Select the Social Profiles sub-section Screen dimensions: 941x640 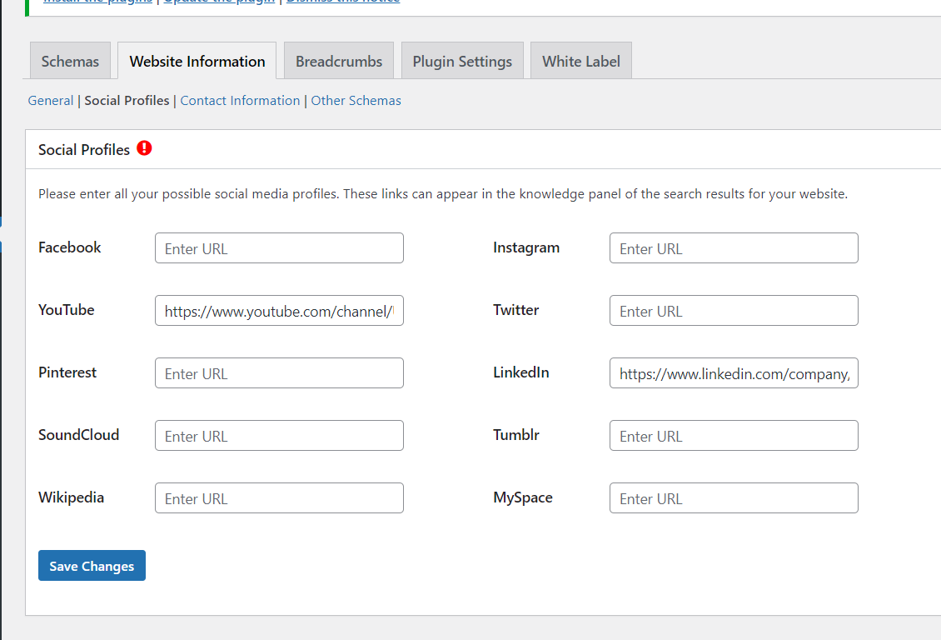(x=127, y=100)
